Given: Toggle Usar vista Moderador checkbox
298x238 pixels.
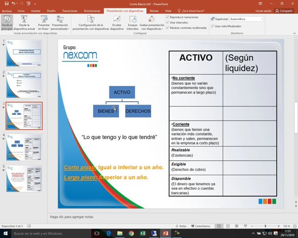Looking at the screenshot, I should pos(212,26).
